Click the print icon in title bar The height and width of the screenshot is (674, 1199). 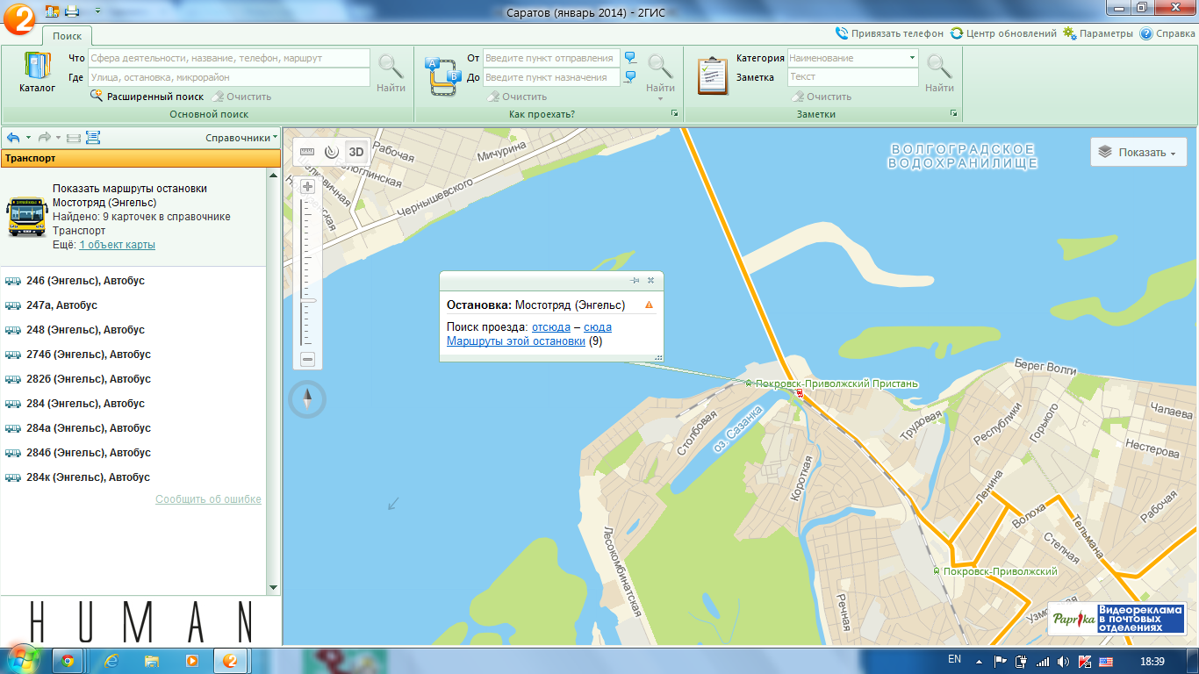71,11
